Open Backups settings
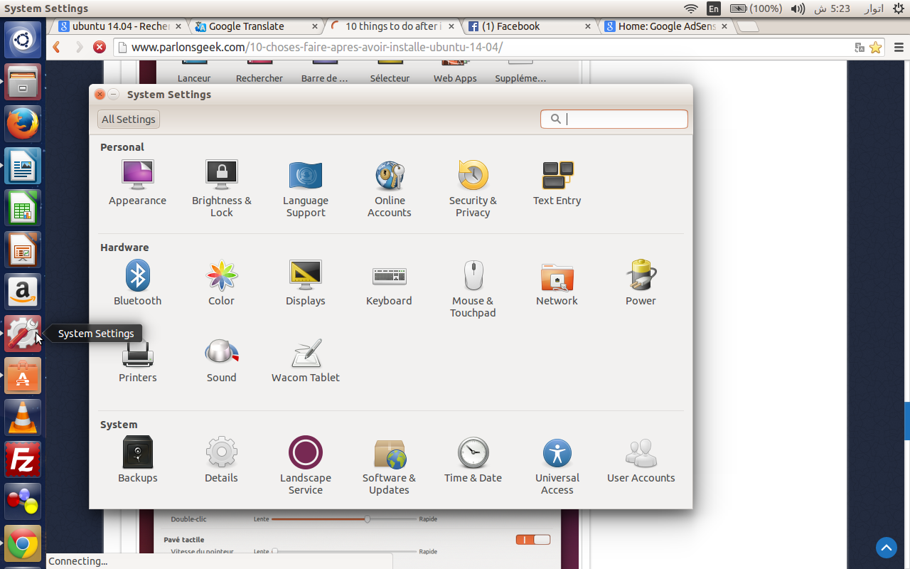Screen dimensions: 910x569 pos(137,460)
